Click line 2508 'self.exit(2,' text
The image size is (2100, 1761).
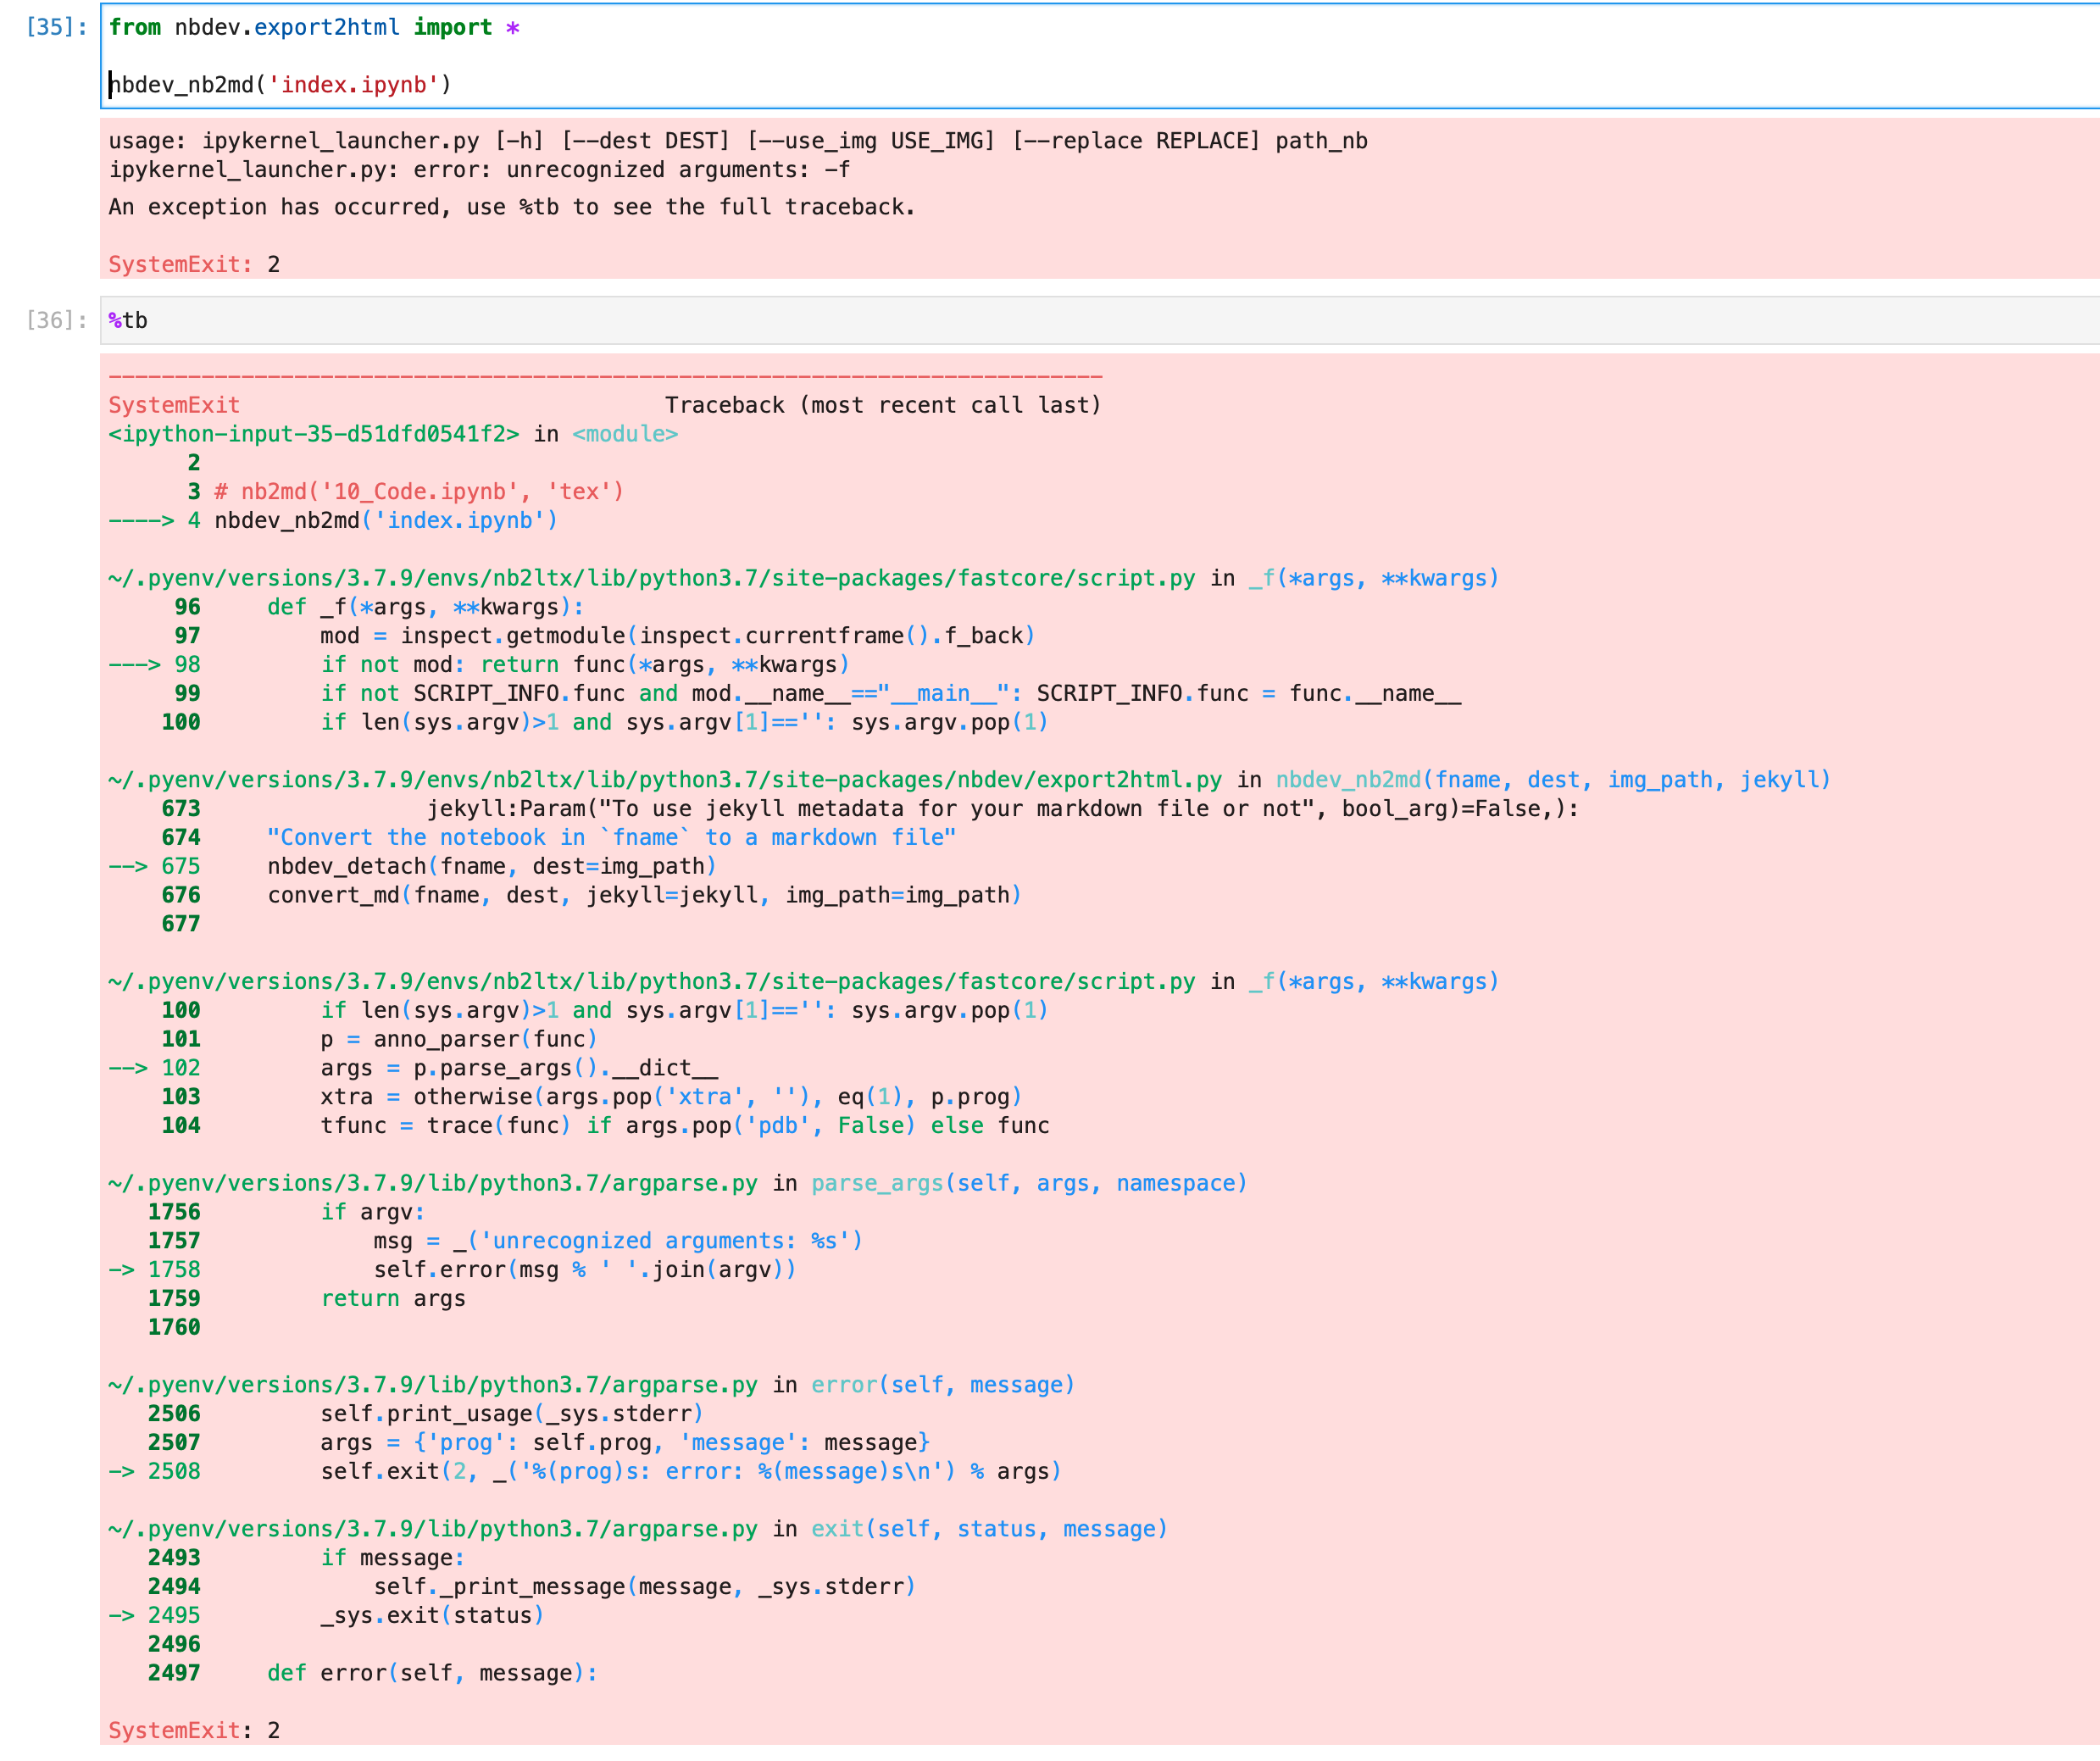[x=691, y=1473]
